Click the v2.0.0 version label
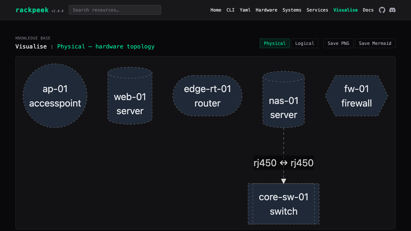Screen dimensions: 411x231 pyautogui.click(x=57, y=11)
